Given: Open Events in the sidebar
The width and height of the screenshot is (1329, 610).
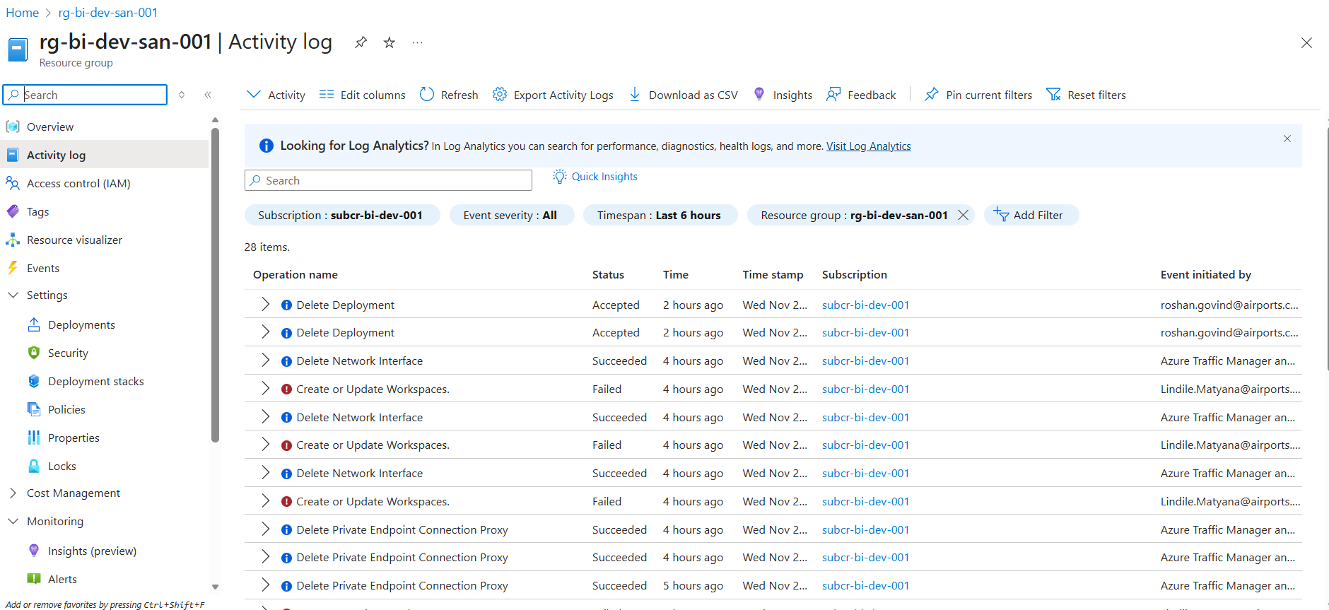Looking at the screenshot, I should click(x=105, y=268).
